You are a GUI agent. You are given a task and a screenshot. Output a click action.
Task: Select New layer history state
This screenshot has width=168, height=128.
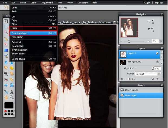(141, 95)
